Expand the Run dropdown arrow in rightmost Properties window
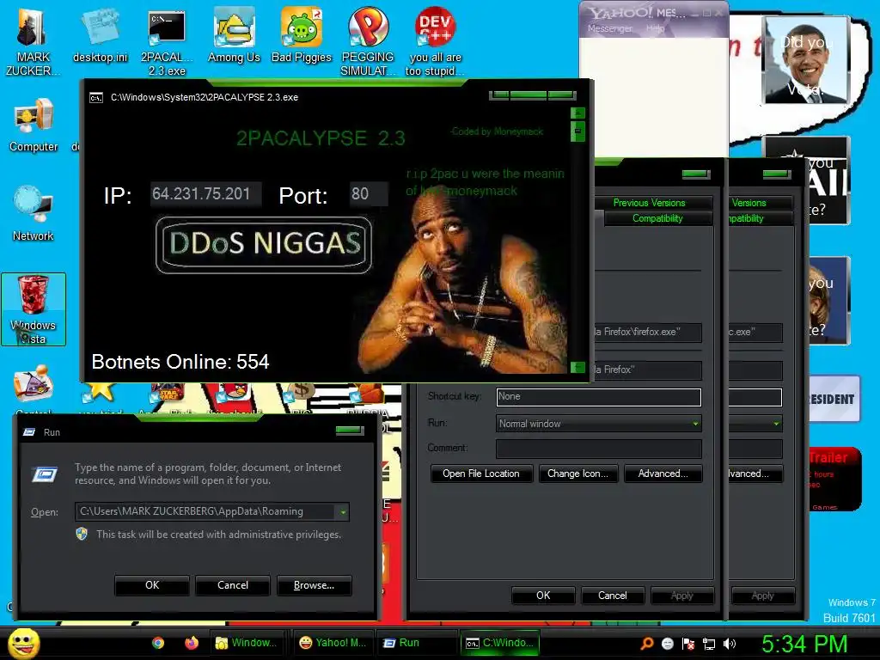 pos(777,424)
